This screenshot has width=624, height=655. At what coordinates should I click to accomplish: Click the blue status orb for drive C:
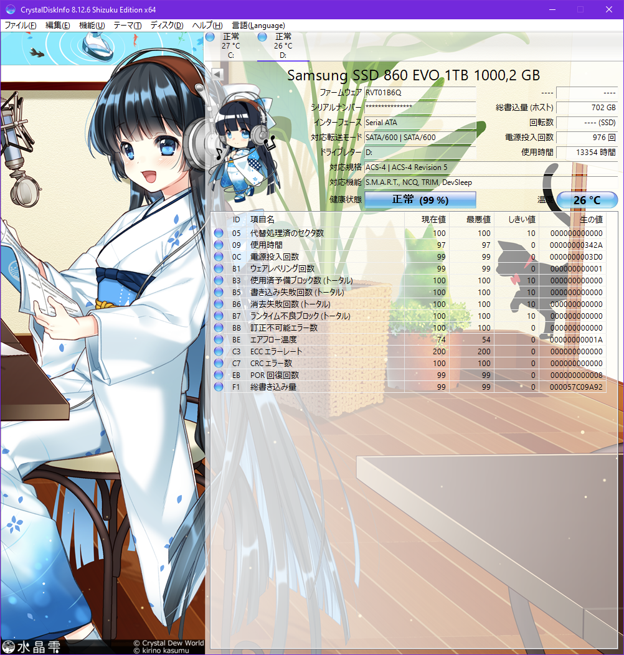point(210,37)
